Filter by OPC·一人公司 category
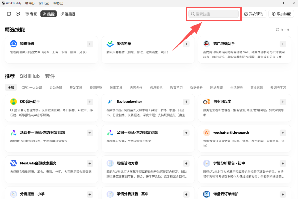The height and width of the screenshot is (199, 298). point(32,88)
